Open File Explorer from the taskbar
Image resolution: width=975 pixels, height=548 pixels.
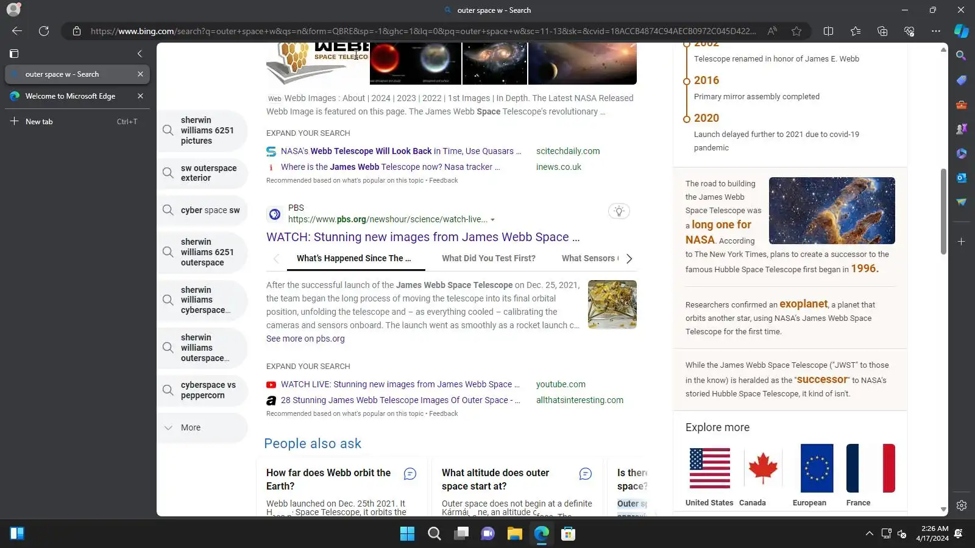pos(514,534)
